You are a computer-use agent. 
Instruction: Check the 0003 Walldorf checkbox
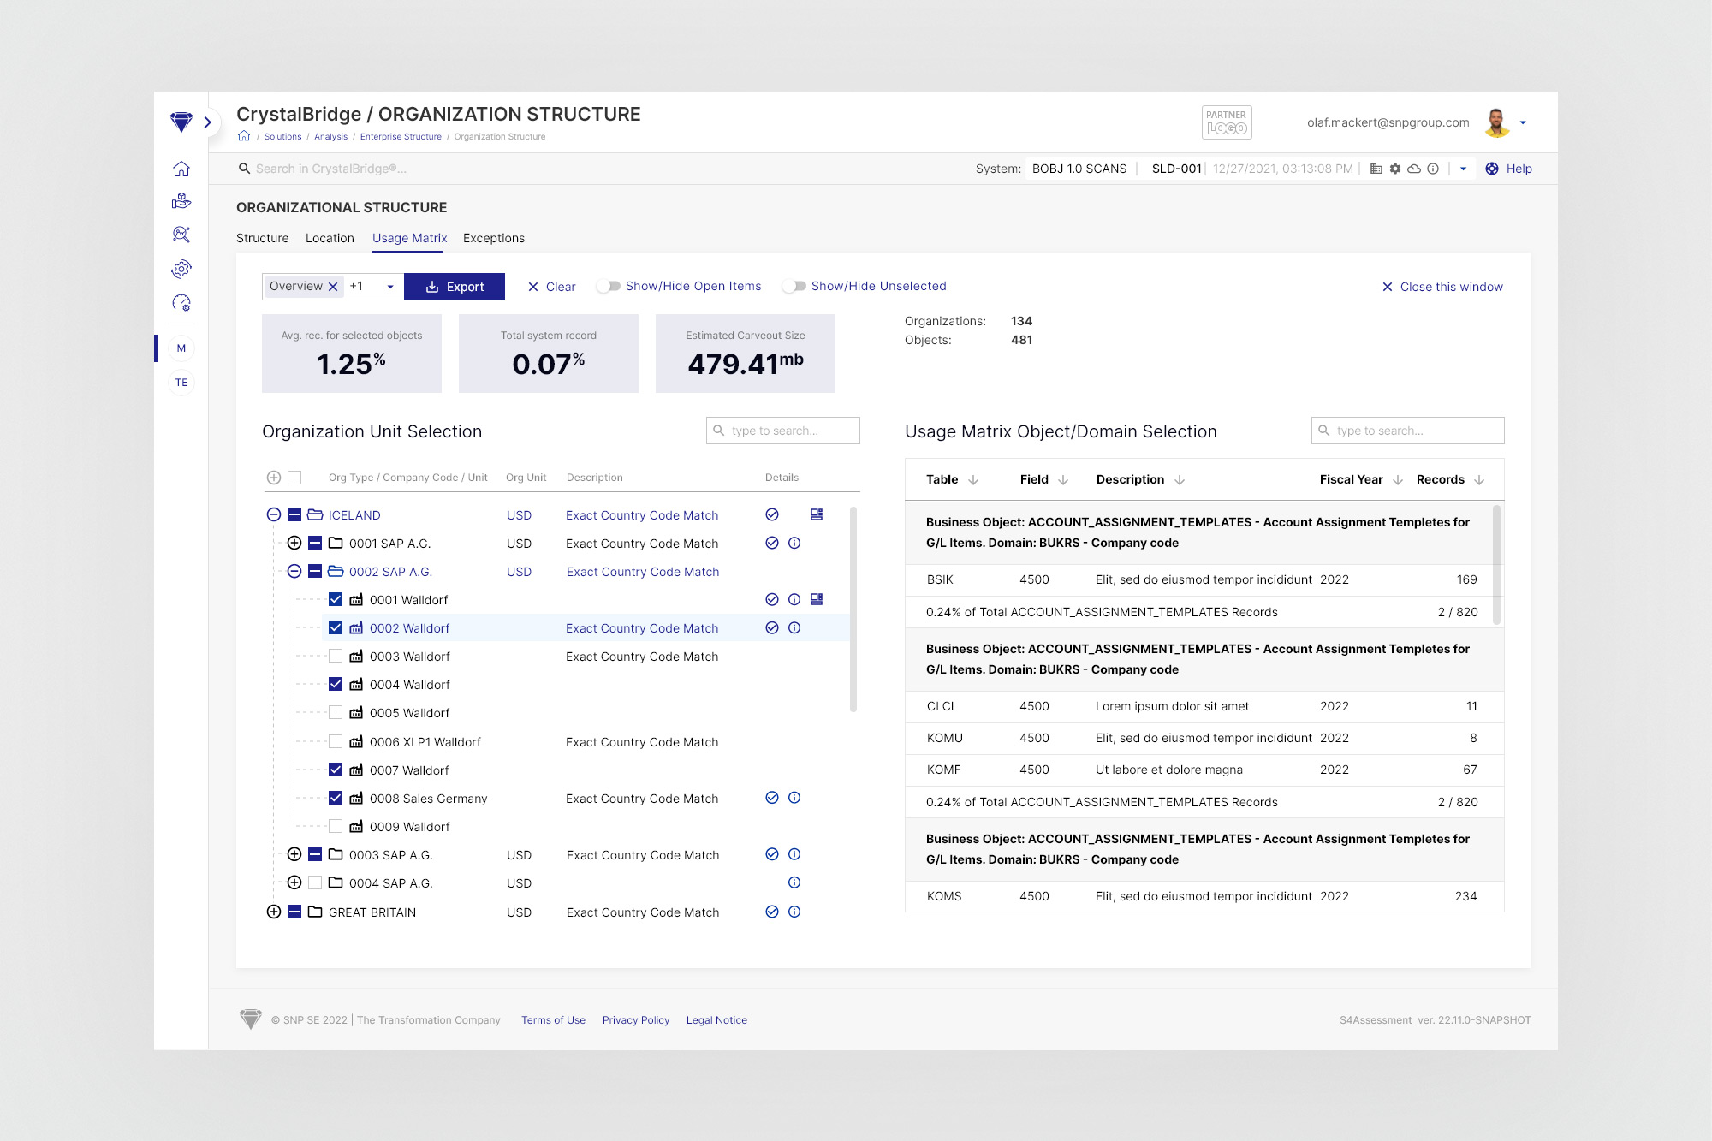336,657
